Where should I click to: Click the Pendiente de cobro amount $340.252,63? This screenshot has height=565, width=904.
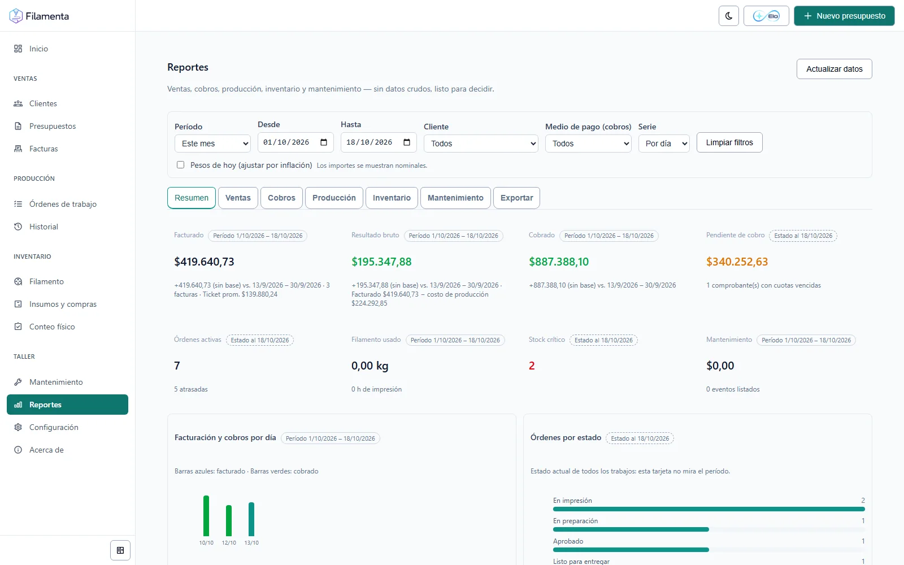737,262
